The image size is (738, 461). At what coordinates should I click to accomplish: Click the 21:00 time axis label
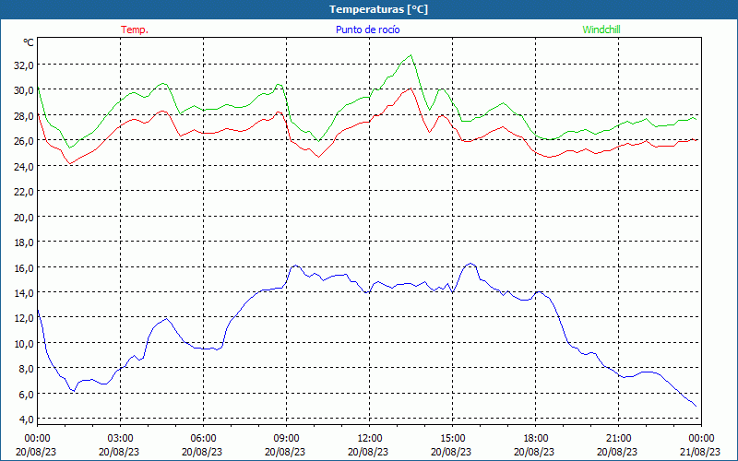point(618,439)
